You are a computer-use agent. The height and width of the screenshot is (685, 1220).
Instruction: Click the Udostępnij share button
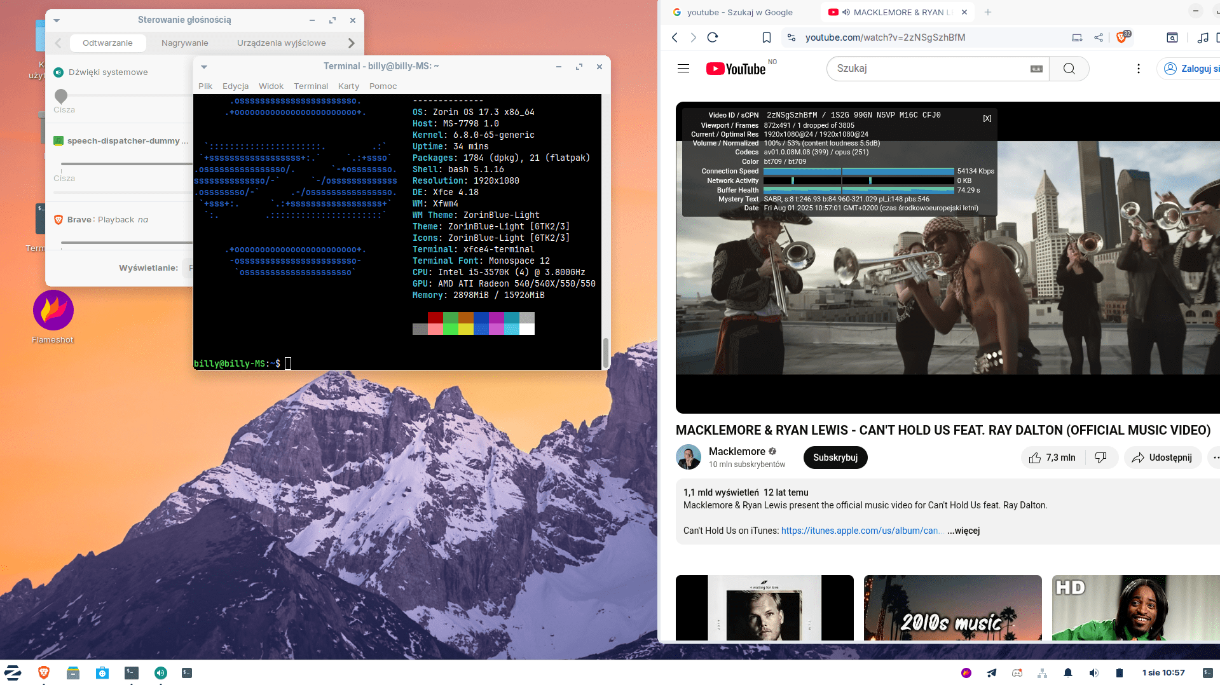pyautogui.click(x=1162, y=458)
